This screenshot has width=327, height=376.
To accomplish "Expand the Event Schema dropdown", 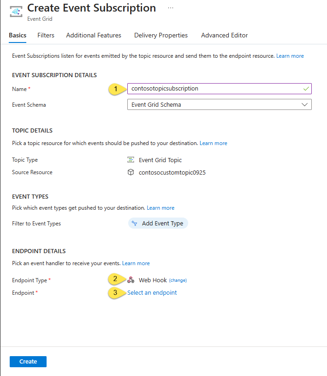I will pyautogui.click(x=219, y=104).
